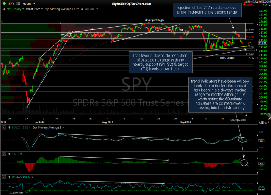Click the 214.22 current price label
271x195 pixels.
tap(263, 43)
